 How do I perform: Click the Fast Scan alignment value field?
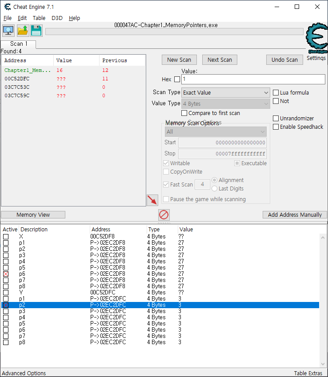pos(202,184)
